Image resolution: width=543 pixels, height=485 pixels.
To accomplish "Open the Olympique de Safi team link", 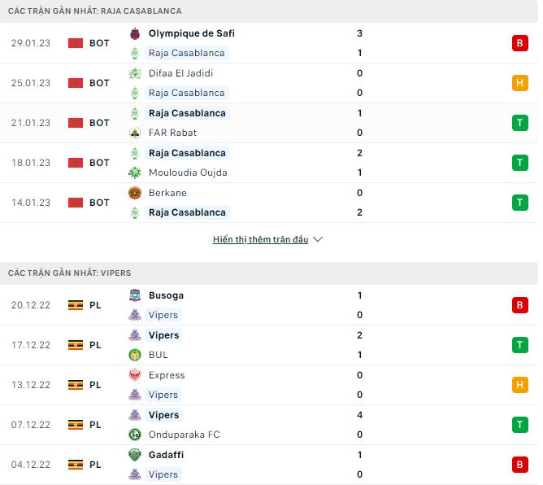I will (x=192, y=33).
